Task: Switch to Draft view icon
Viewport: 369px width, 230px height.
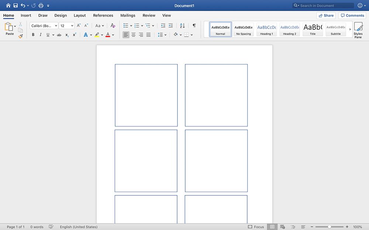Action: coord(303,227)
